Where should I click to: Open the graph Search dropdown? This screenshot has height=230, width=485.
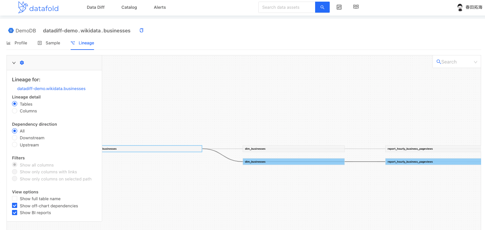[456, 62]
